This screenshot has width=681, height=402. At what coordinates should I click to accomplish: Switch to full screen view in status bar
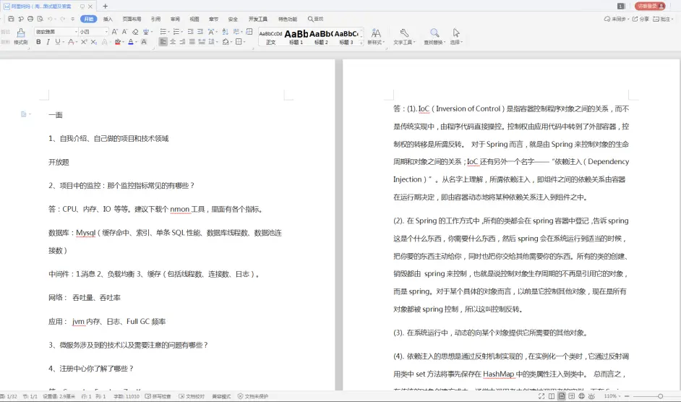[x=541, y=396]
